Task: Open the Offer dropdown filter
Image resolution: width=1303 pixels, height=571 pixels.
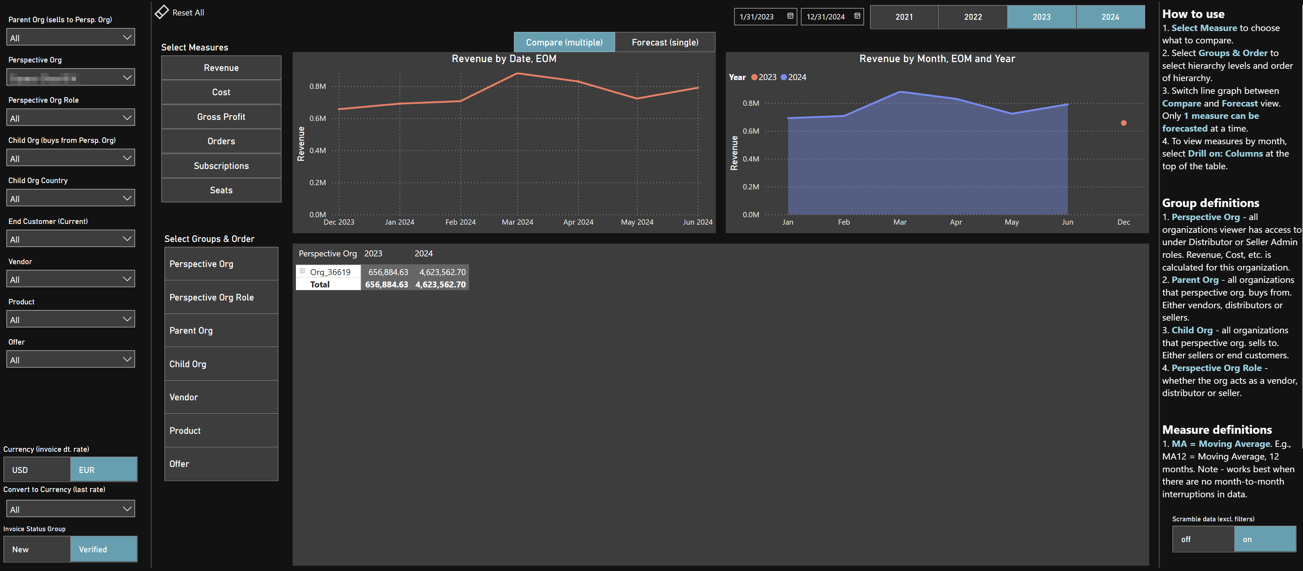Action: (x=71, y=359)
